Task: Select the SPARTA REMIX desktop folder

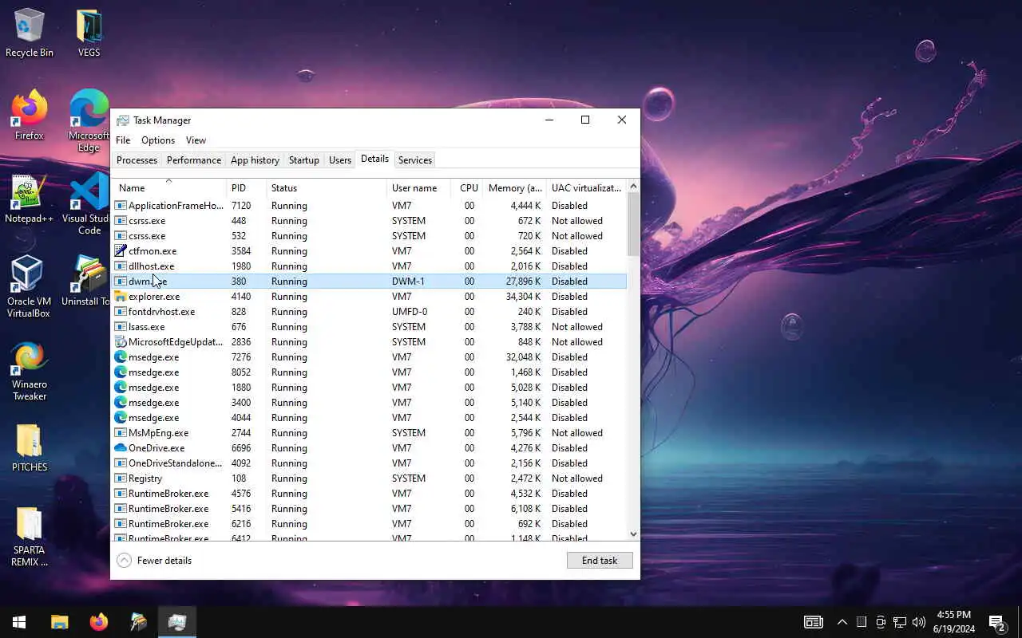Action: [30, 537]
